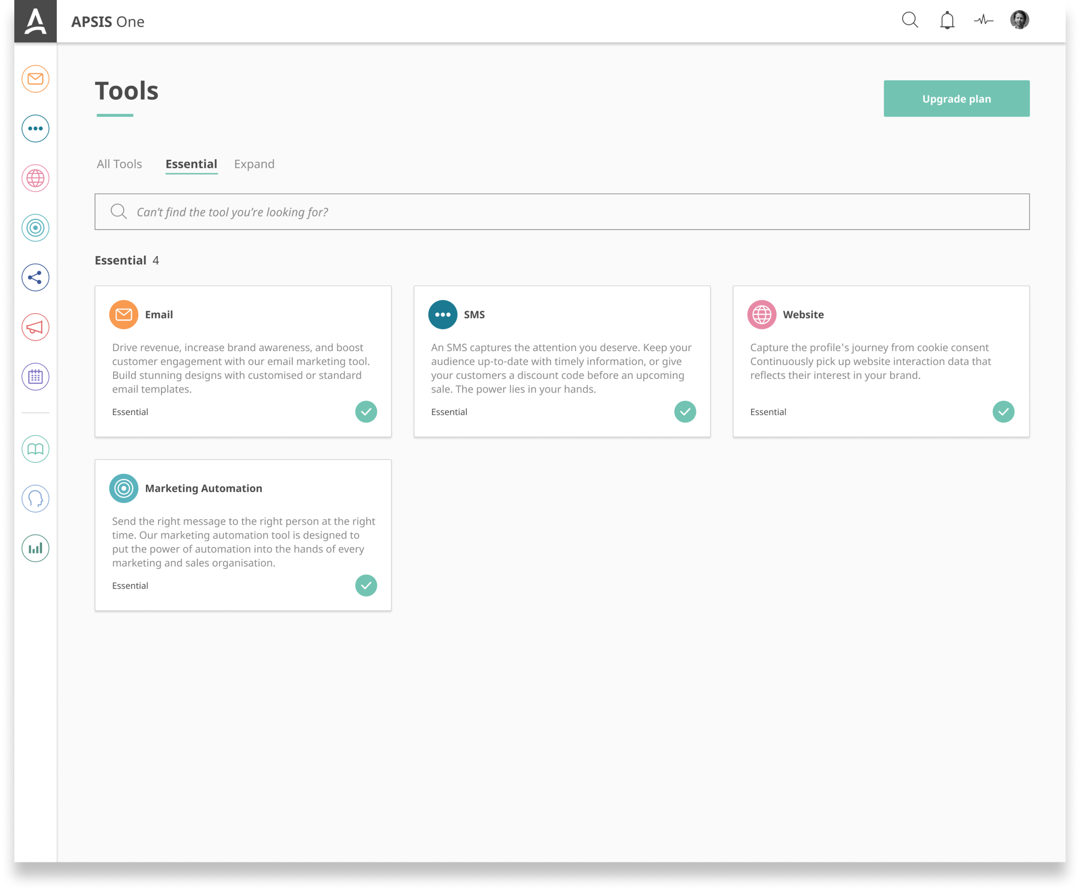Toggle the checkmark on the Website card

(1004, 412)
